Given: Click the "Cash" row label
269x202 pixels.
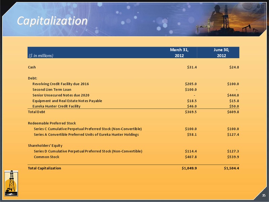Looking at the screenshot, I should point(32,67).
